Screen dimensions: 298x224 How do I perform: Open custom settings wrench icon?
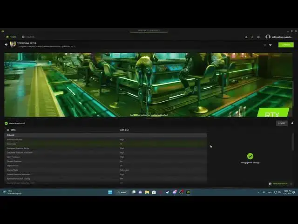tap(292, 123)
